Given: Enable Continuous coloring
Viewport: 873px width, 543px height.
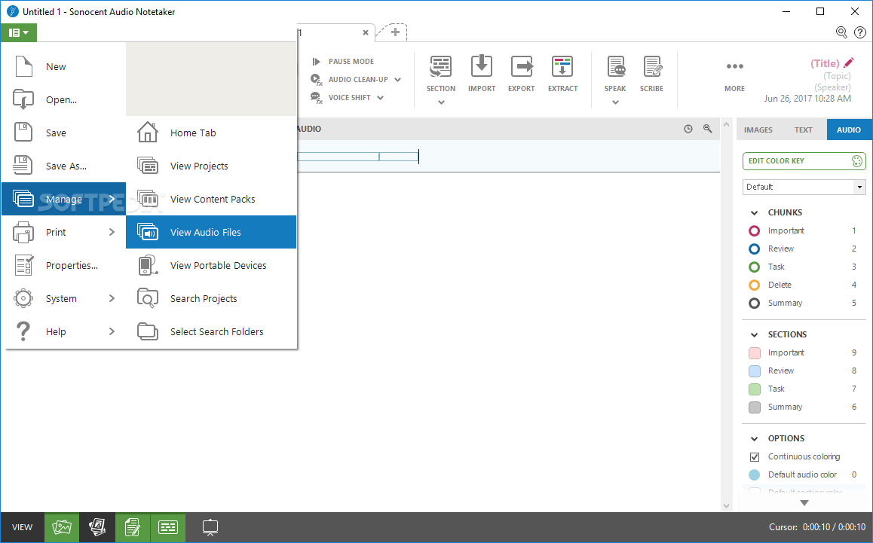Looking at the screenshot, I should pos(755,456).
